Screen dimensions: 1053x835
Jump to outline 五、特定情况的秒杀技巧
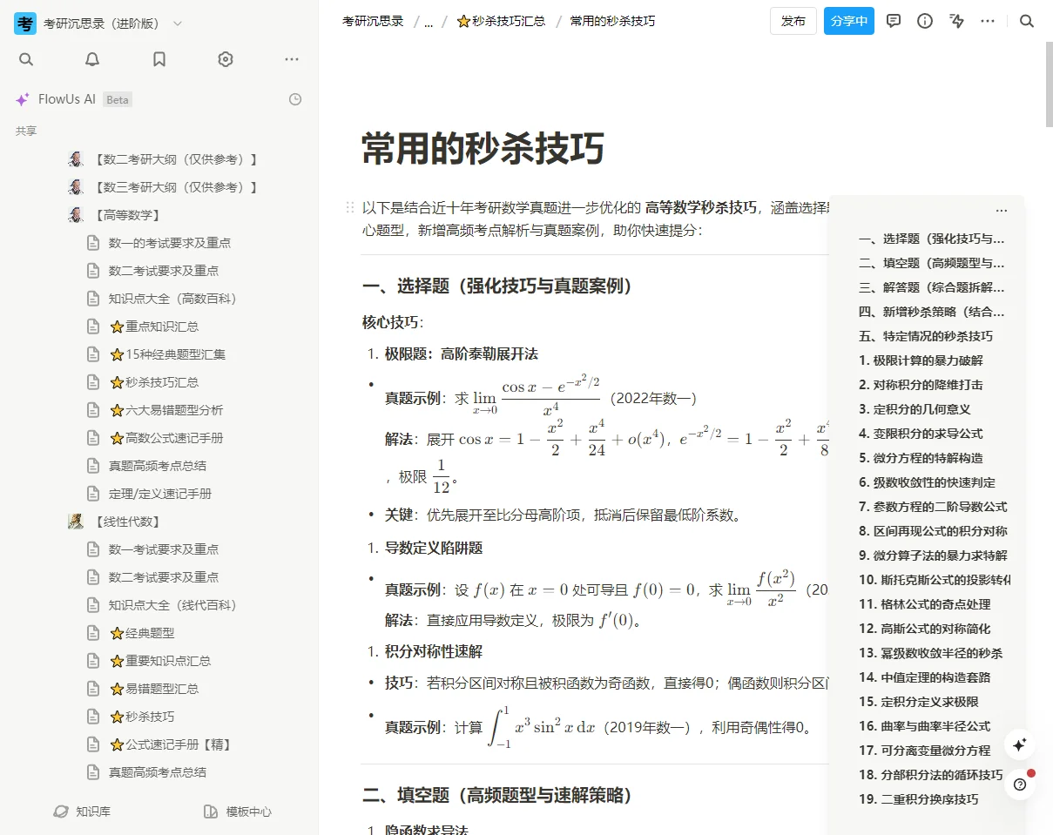coord(925,336)
